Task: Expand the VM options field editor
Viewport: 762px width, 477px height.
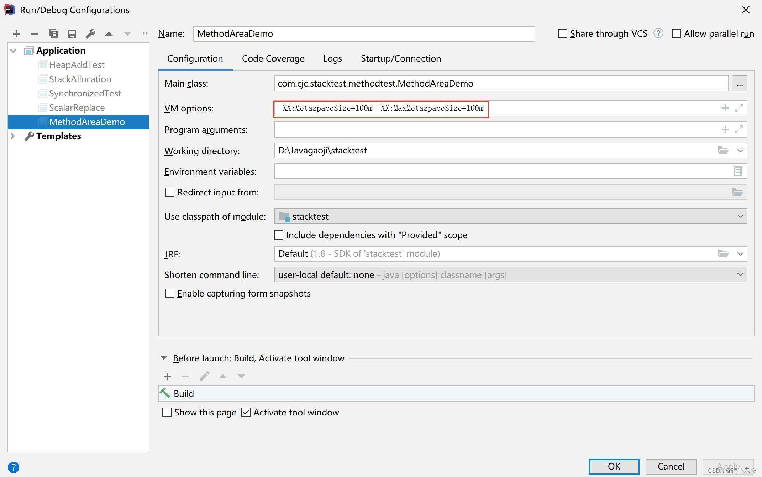Action: (739, 108)
